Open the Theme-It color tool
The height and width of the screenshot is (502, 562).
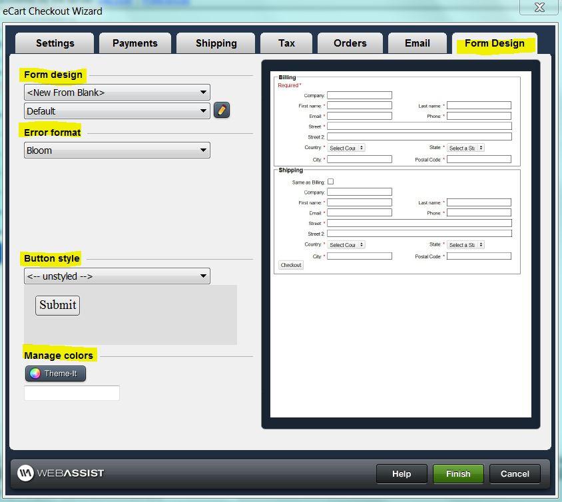55,374
